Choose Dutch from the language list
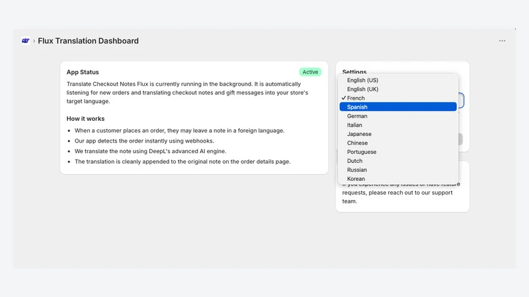Viewport: 529px width, 297px height. pos(398,161)
